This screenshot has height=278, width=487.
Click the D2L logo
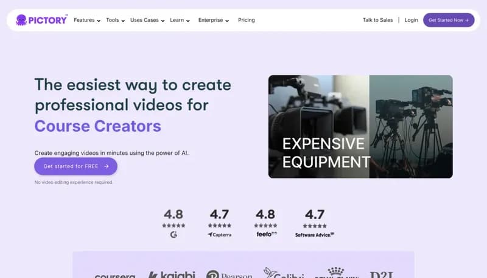382,274
